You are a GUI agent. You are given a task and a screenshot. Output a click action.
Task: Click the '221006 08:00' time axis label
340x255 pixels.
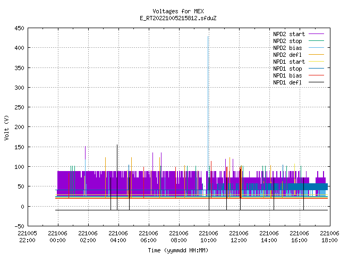point(178,237)
